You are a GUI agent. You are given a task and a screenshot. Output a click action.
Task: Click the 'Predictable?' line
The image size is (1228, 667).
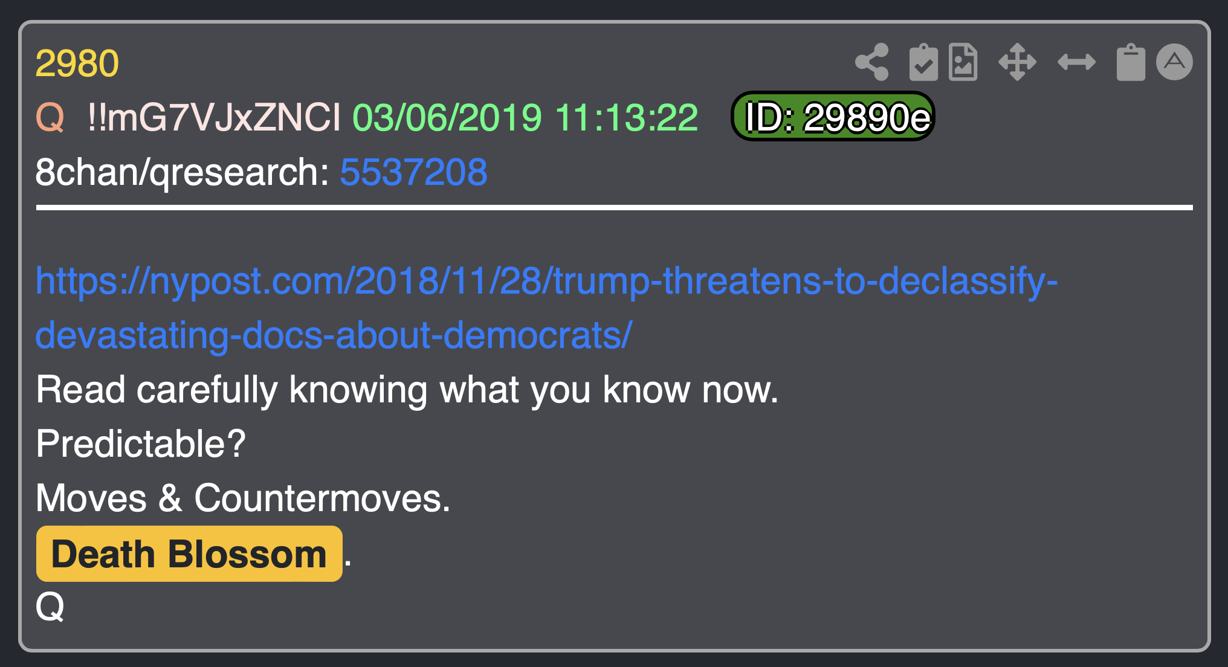[x=141, y=445]
